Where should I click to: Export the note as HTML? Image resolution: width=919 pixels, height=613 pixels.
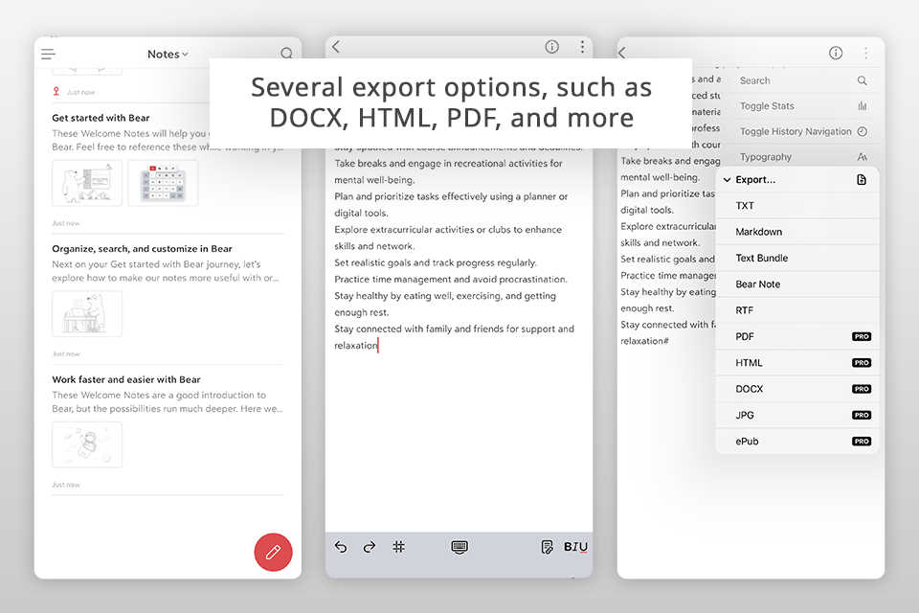tap(797, 363)
